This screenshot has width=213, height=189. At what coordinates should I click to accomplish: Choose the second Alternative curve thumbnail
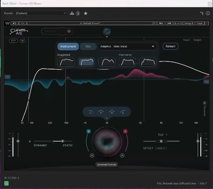(148, 62)
